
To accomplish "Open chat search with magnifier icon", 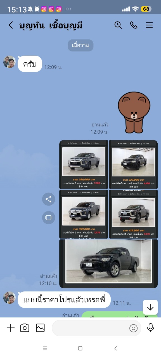I will pos(118,25).
